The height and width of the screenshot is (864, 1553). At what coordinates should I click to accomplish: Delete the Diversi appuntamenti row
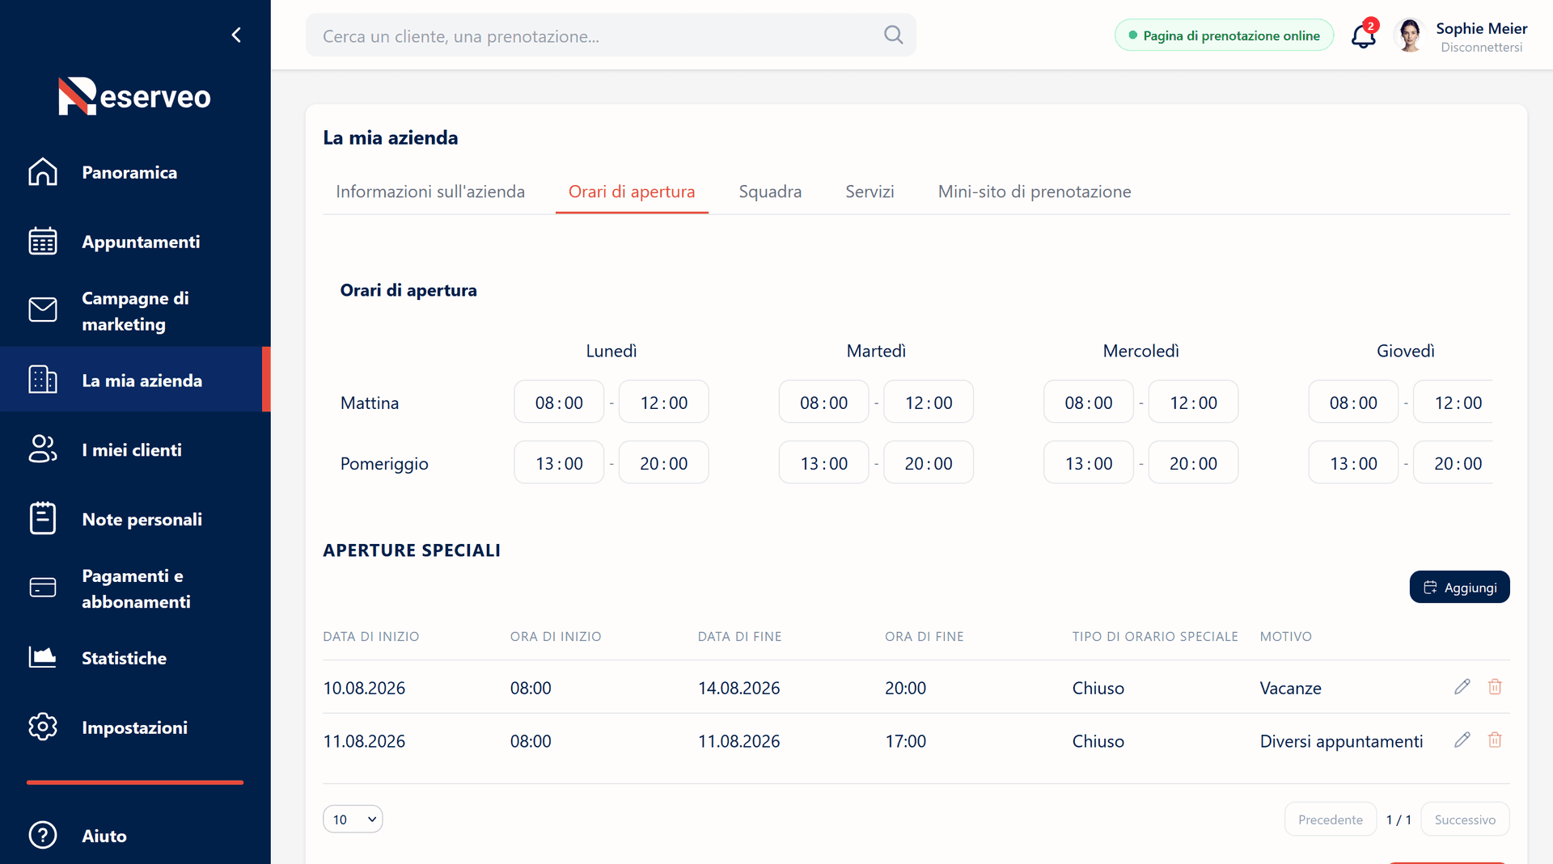pos(1495,740)
